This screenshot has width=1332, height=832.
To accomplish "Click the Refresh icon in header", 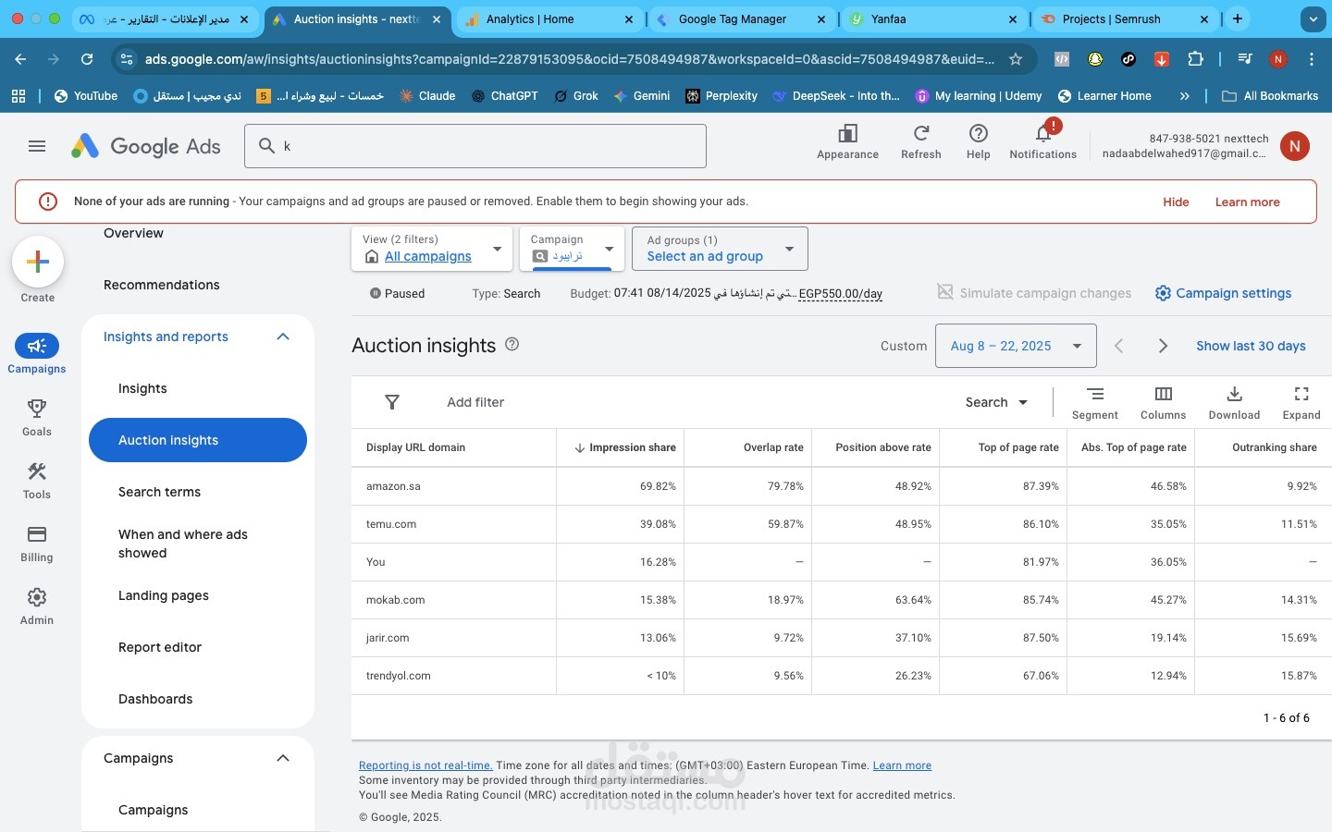I will (920, 134).
